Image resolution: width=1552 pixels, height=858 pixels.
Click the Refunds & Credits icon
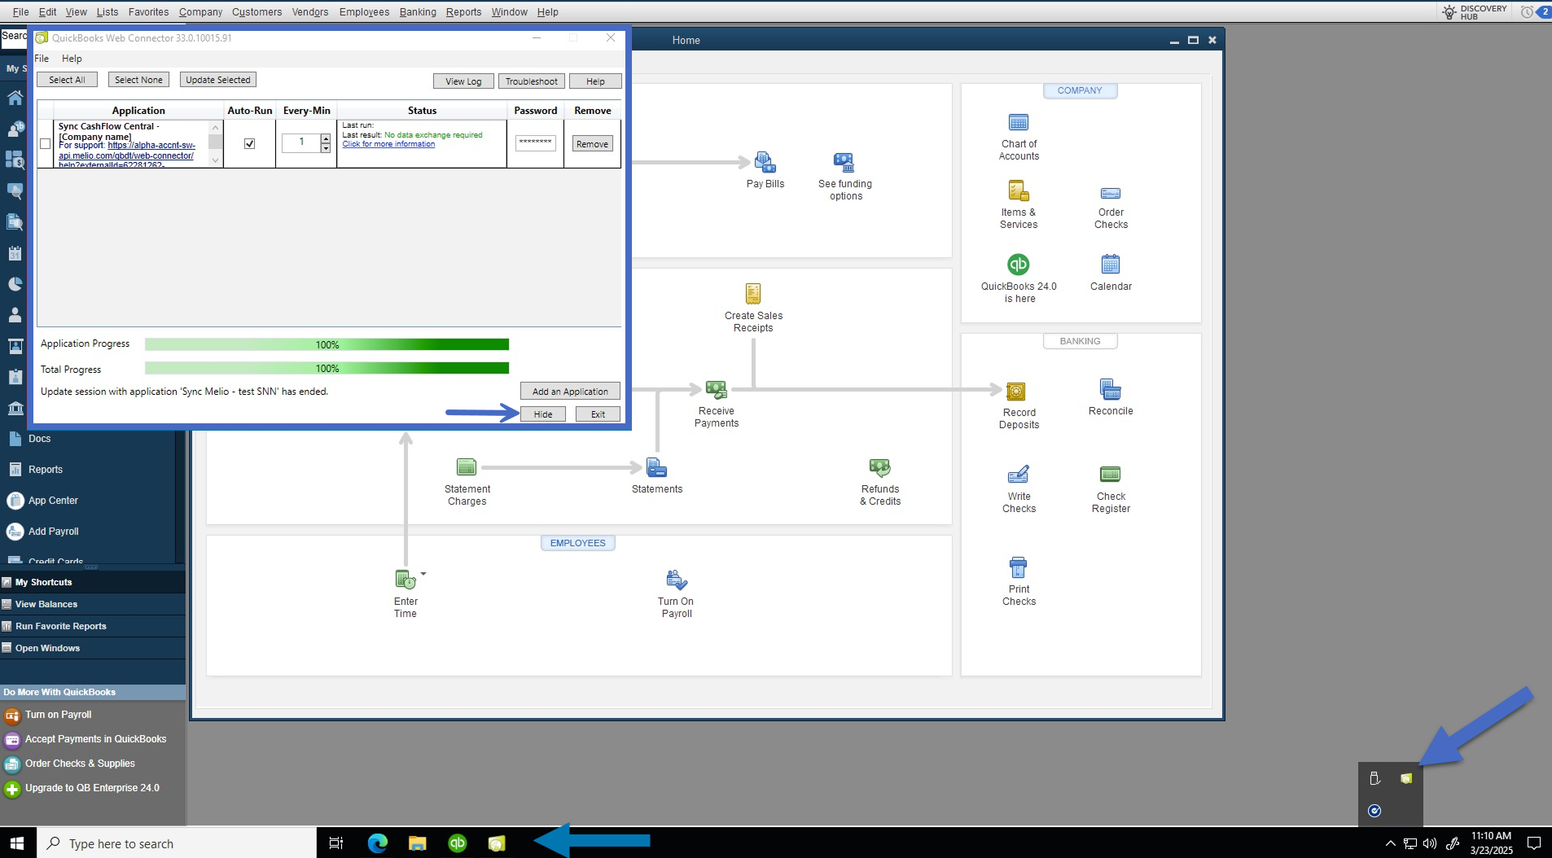click(x=879, y=468)
